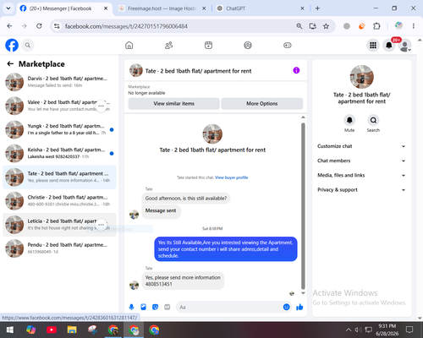Open the View buyer profile link
Image resolution: width=423 pixels, height=338 pixels.
231,177
